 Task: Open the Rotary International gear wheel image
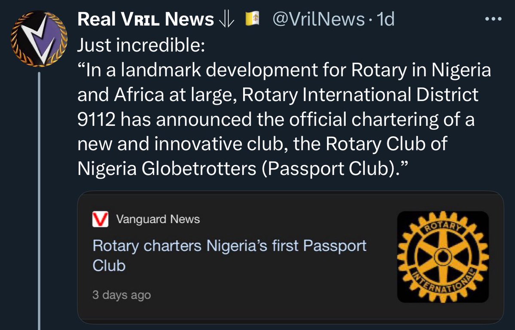click(x=443, y=257)
